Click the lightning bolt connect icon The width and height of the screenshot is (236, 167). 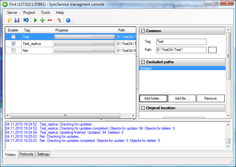(10, 20)
